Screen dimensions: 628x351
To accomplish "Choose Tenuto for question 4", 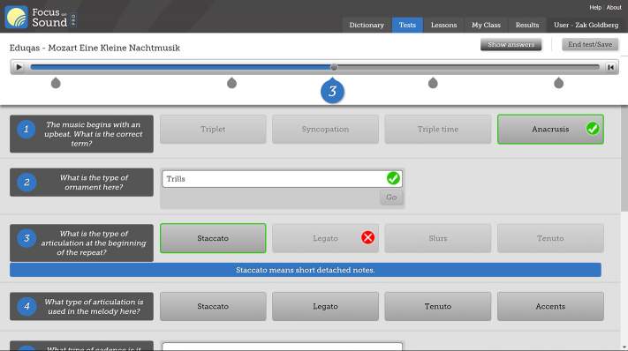I will [x=438, y=306].
